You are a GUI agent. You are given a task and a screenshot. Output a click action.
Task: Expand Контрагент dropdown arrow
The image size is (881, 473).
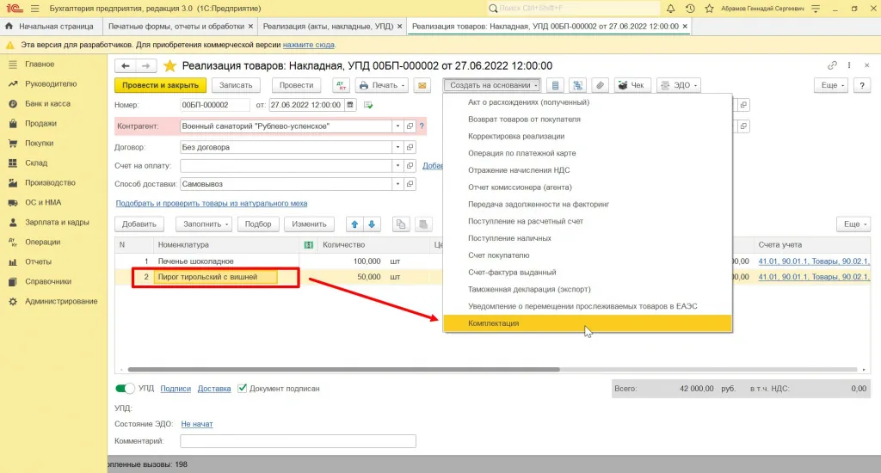pyautogui.click(x=397, y=126)
